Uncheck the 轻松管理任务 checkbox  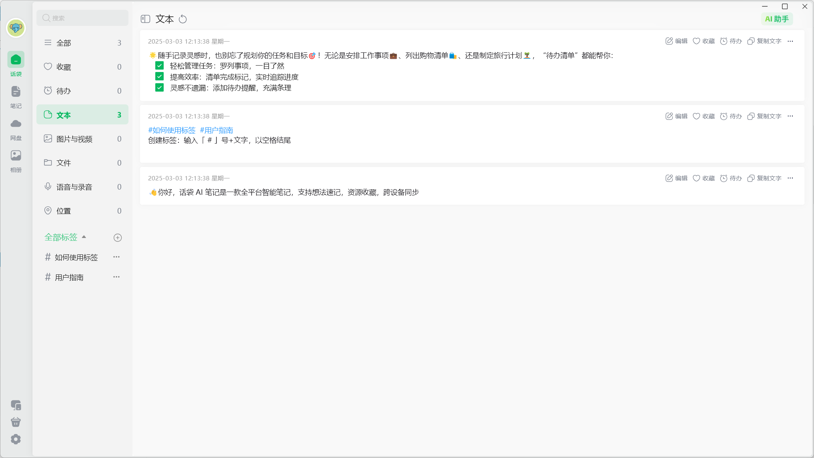(159, 65)
